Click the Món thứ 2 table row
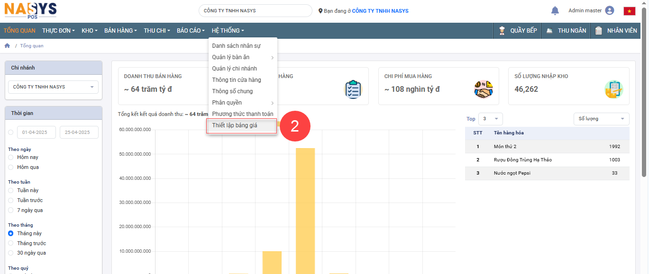Viewport: 649px width, 274px height. pos(547,147)
